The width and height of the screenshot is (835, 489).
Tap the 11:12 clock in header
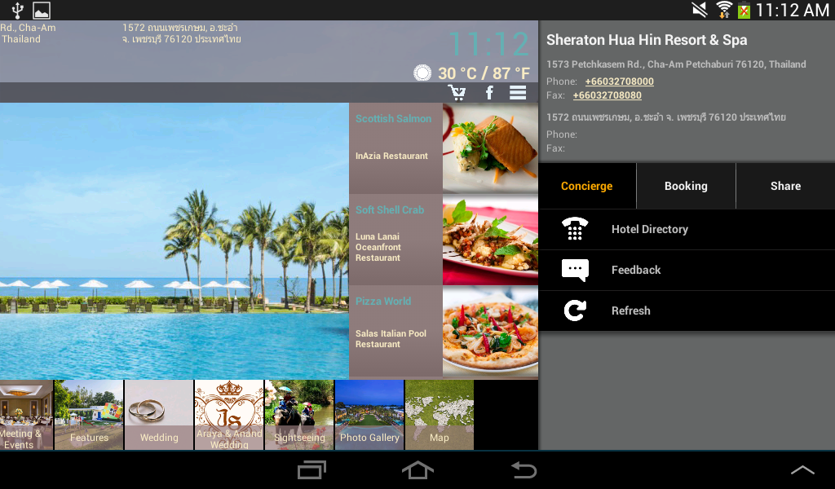(489, 44)
